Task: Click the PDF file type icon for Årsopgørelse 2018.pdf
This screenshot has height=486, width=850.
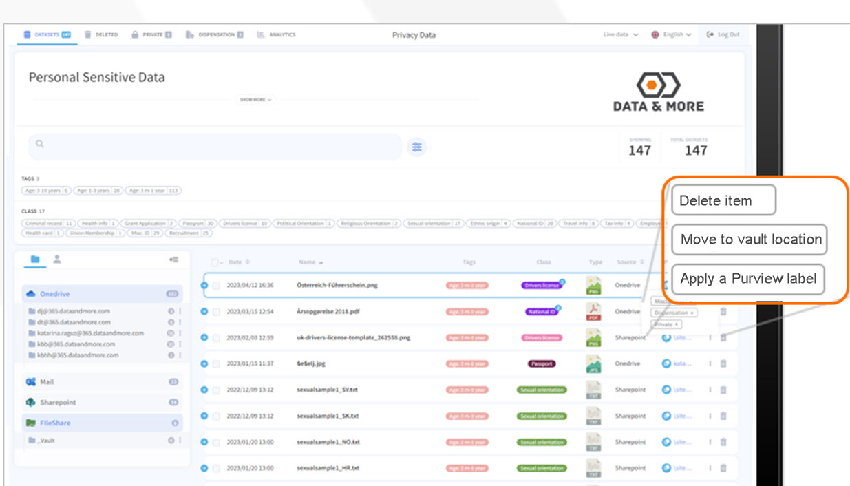Action: (x=593, y=312)
